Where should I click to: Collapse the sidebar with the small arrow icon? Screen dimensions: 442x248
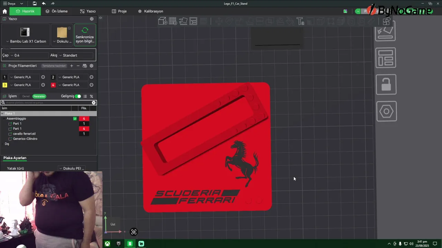click(x=100, y=18)
